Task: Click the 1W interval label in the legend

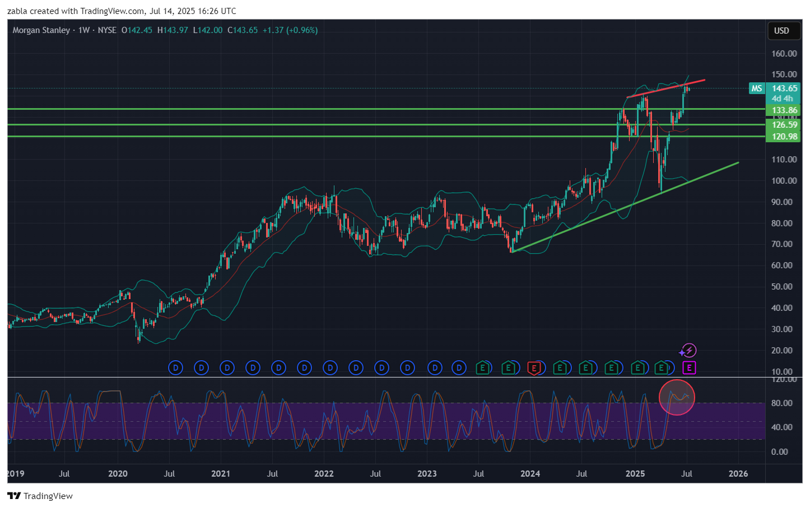Action: (84, 30)
